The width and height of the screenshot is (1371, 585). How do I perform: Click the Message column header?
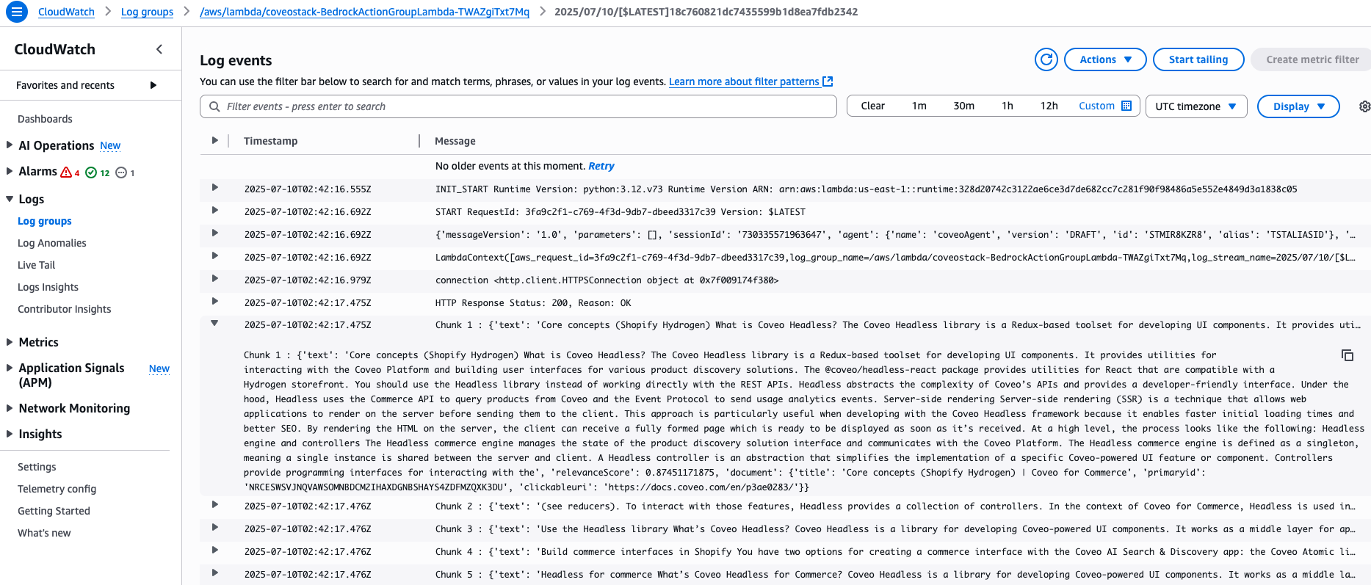click(x=455, y=141)
